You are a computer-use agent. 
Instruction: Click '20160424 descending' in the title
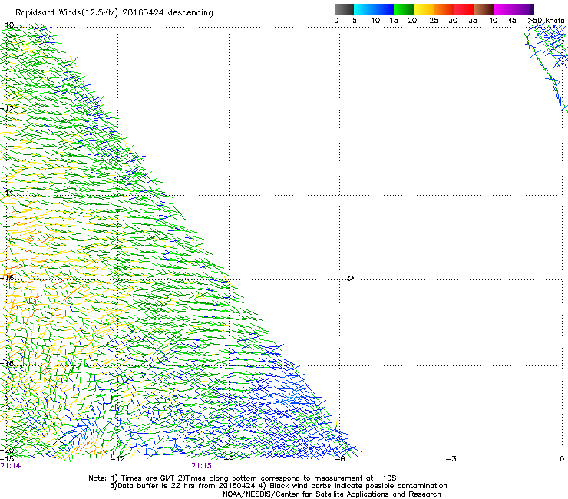(168, 13)
